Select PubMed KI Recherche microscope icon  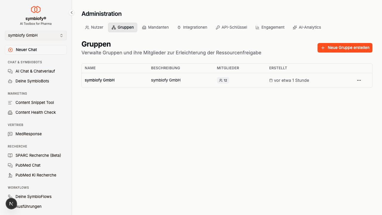point(10,175)
